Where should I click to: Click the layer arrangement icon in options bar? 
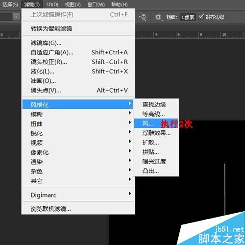143,17
